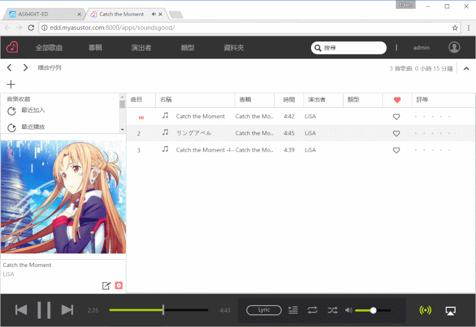Reload the browser page
The width and height of the screenshot is (476, 327).
(31, 27)
